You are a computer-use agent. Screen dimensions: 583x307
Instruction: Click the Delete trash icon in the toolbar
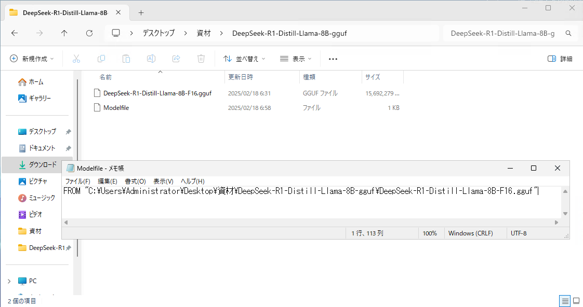(x=201, y=59)
